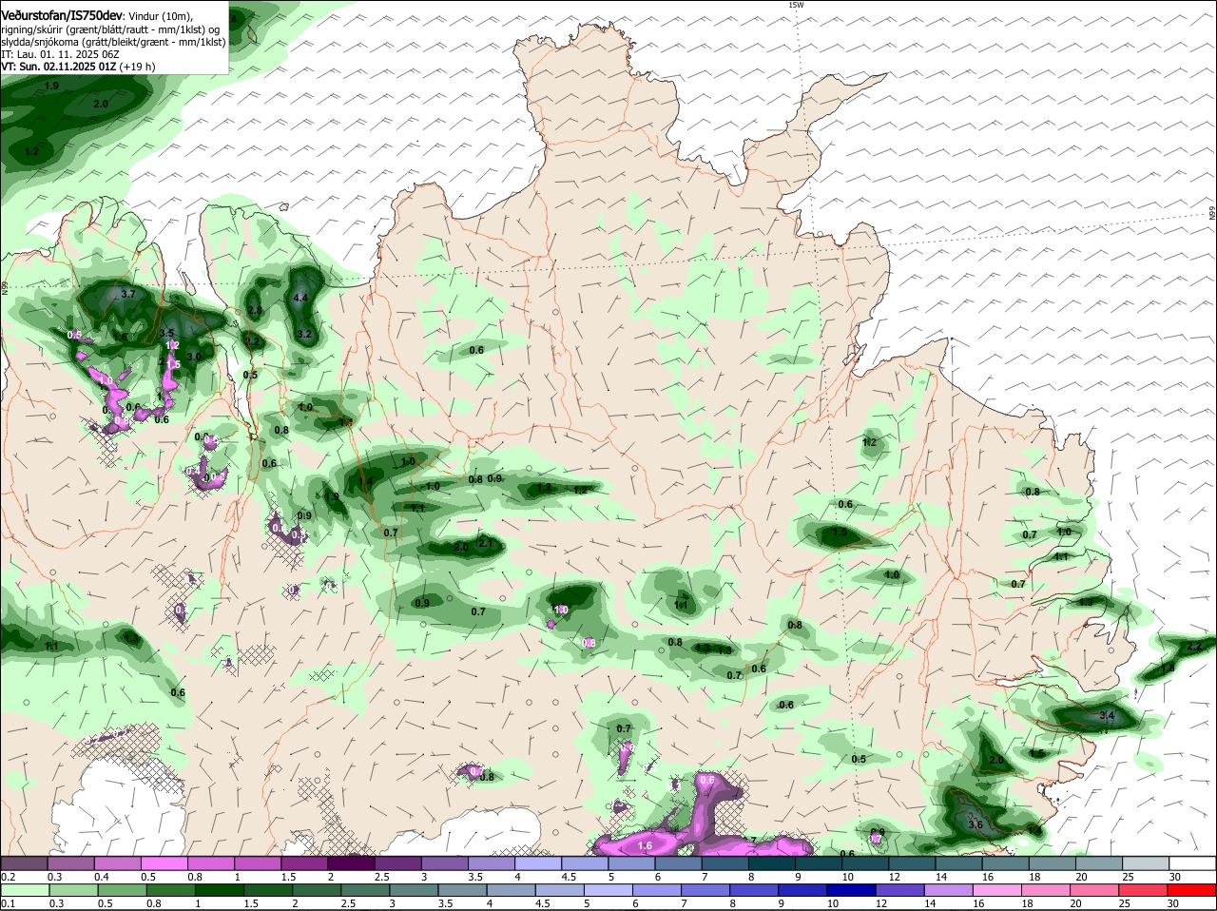Select the slydda/snjókoma legend description line

click(113, 42)
